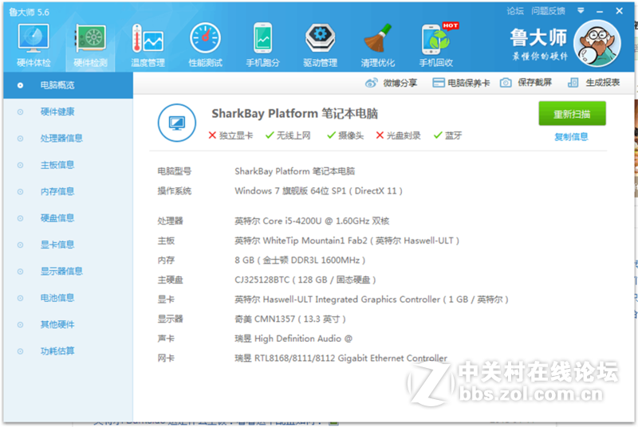Click the 电脑型号 SharkBay Platform value
This screenshot has width=638, height=427.
click(x=294, y=171)
